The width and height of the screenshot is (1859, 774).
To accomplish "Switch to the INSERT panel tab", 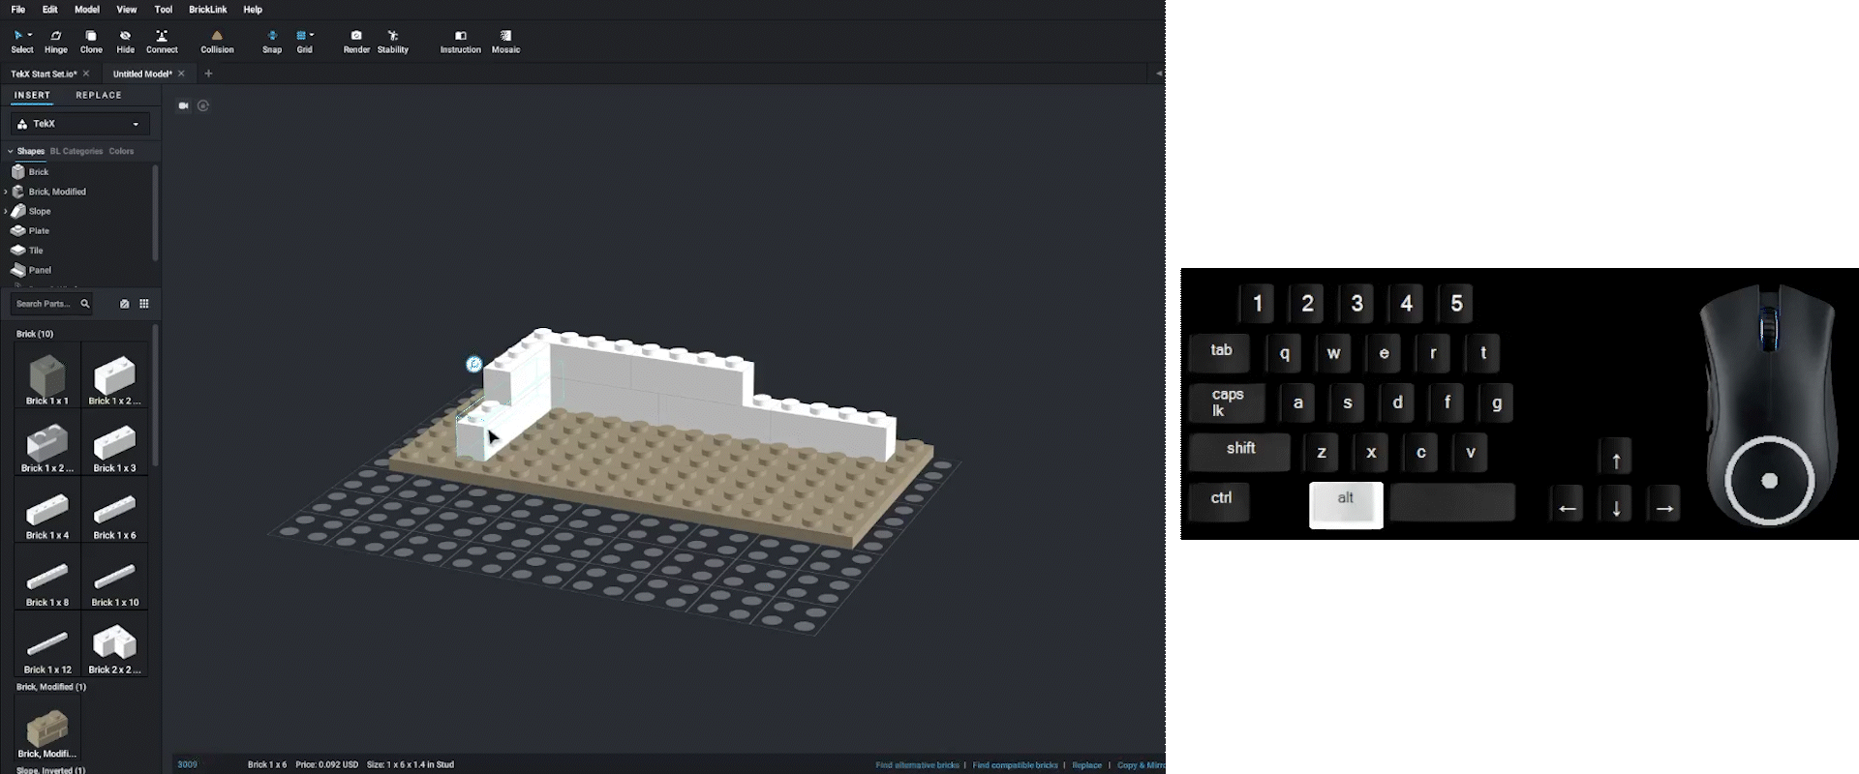I will pos(32,95).
